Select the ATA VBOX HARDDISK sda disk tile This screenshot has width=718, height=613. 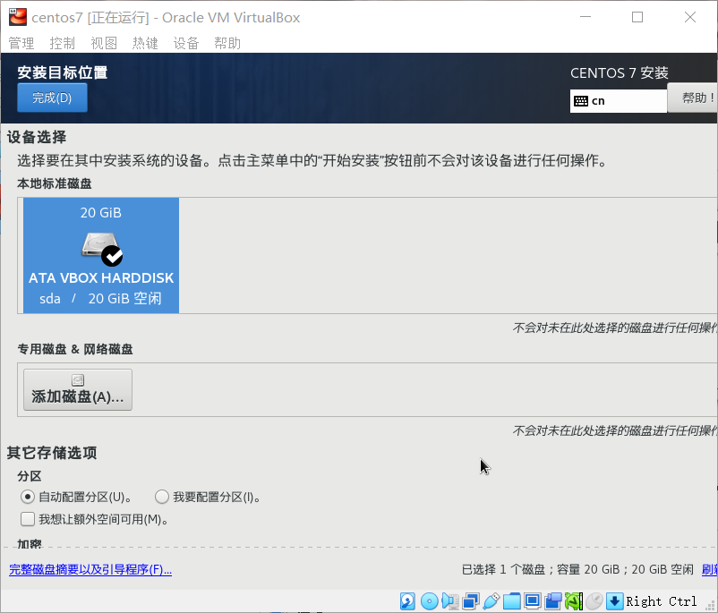(101, 255)
